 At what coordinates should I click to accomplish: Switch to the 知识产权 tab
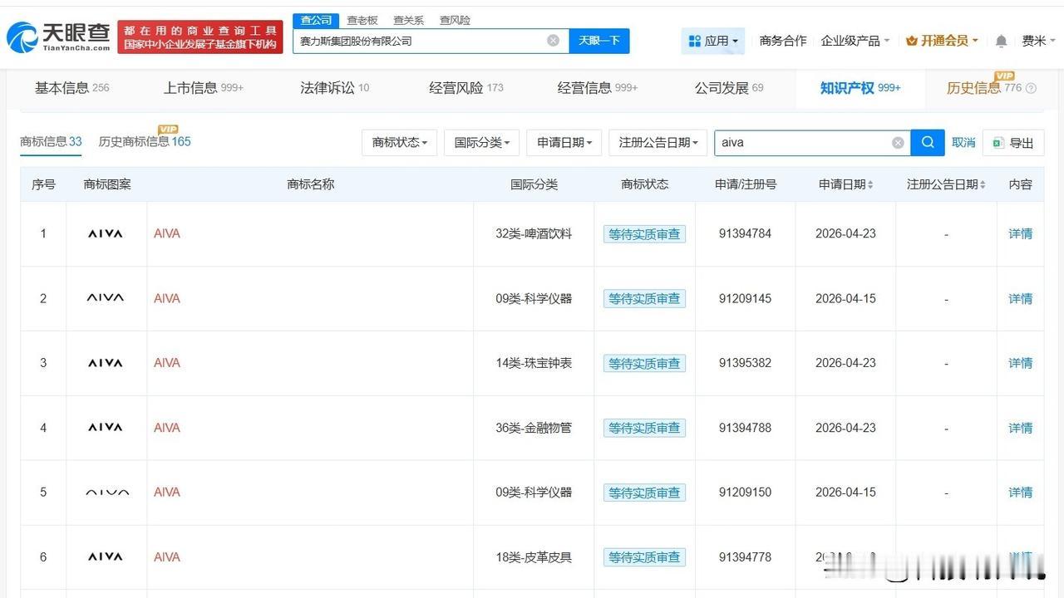pyautogui.click(x=860, y=88)
